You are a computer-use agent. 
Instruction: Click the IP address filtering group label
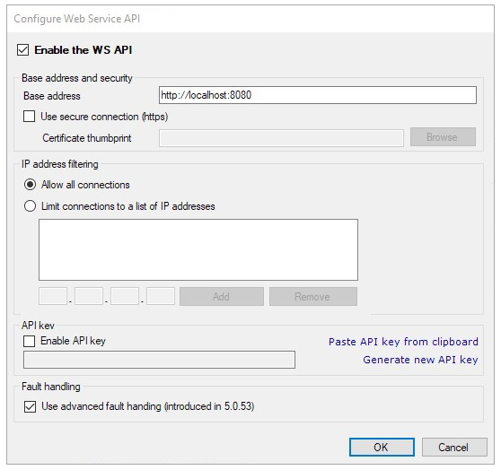point(60,164)
